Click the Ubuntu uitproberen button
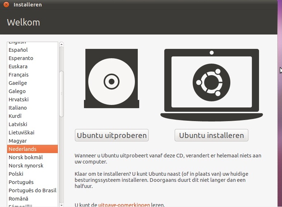The height and width of the screenshot is (207, 282). click(112, 135)
